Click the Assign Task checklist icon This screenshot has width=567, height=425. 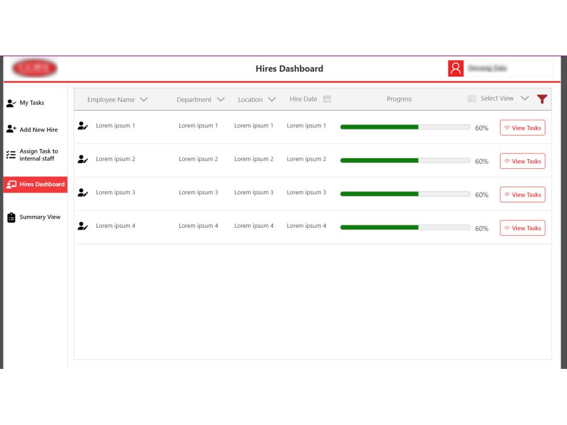11,155
